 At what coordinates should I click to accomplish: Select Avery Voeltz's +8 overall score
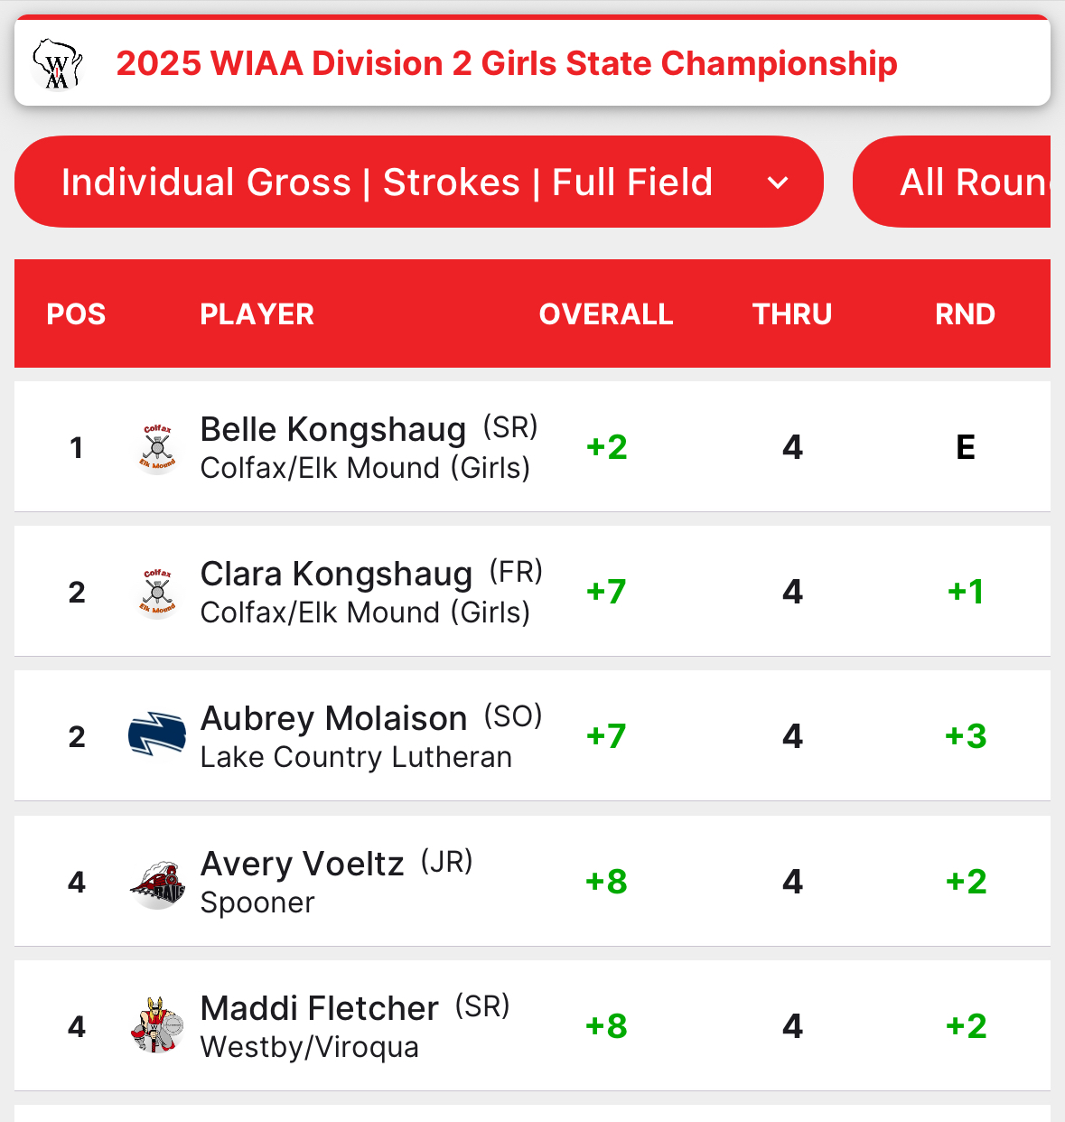[606, 882]
